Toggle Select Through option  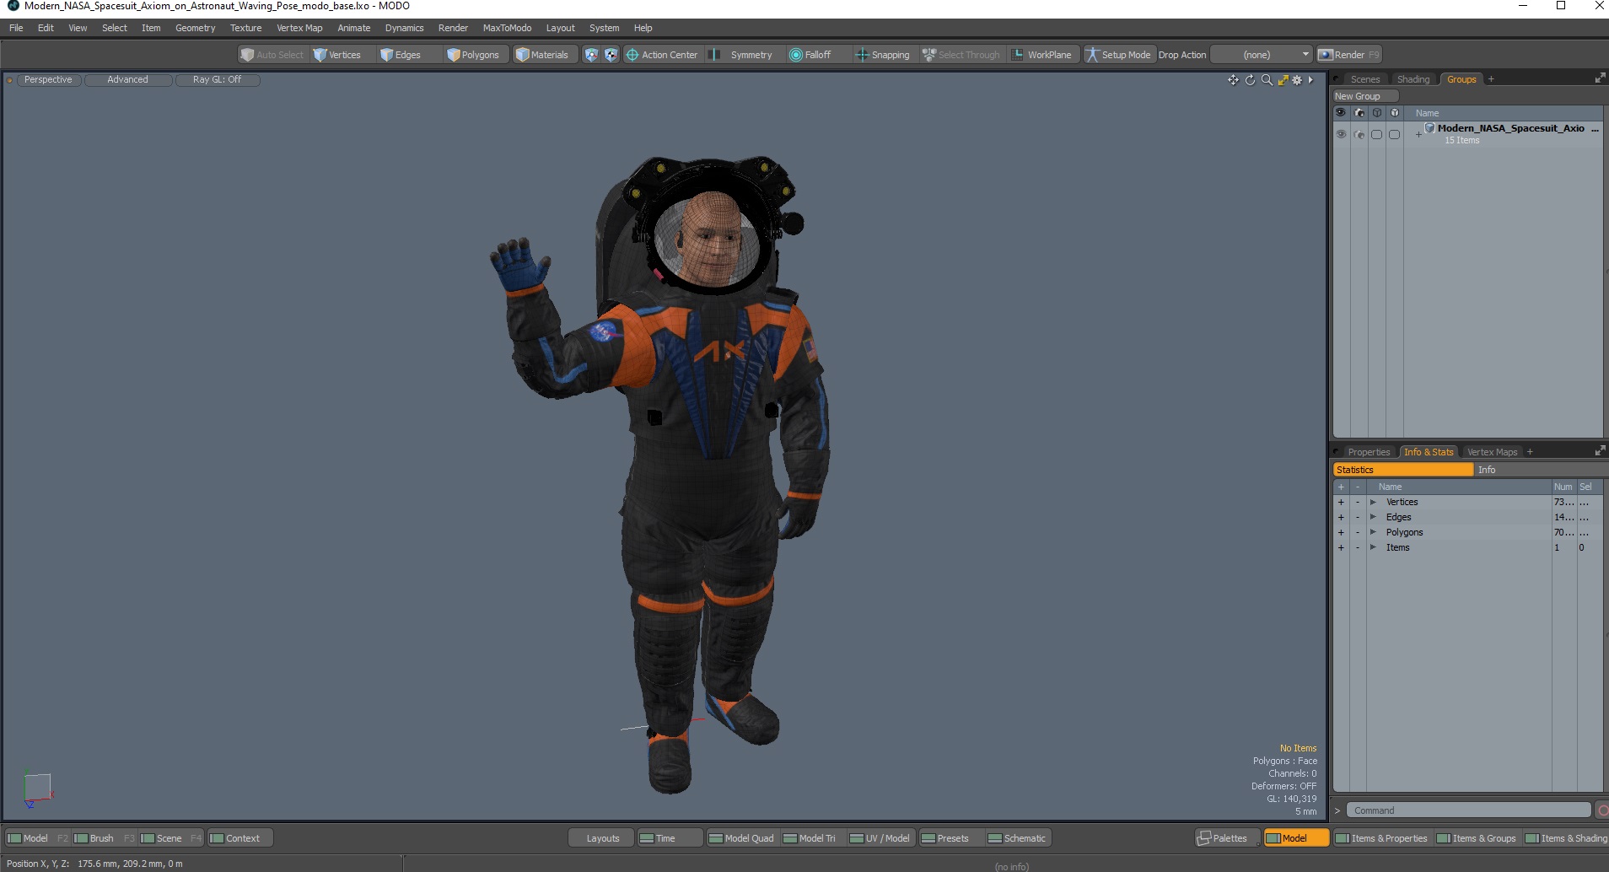pos(961,55)
